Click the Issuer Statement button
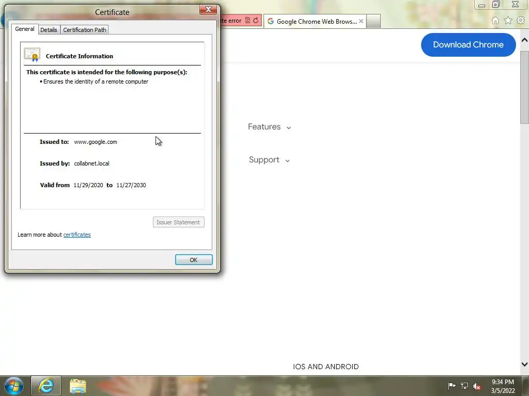The width and height of the screenshot is (529, 396). point(178,222)
